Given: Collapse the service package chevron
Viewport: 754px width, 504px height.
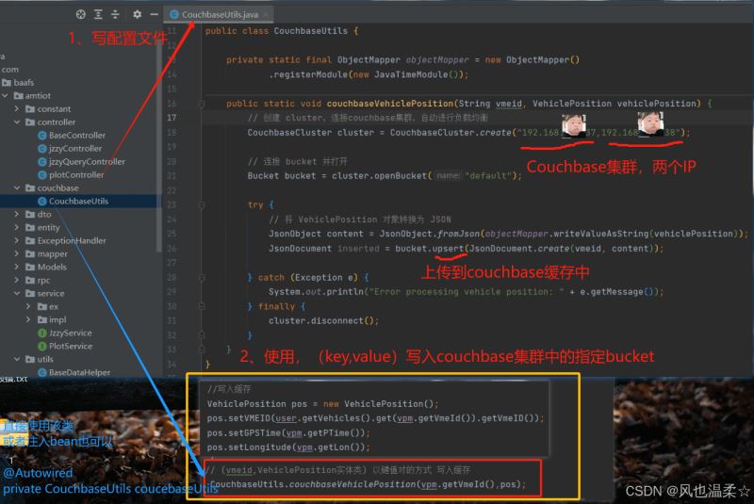Looking at the screenshot, I should [x=17, y=293].
